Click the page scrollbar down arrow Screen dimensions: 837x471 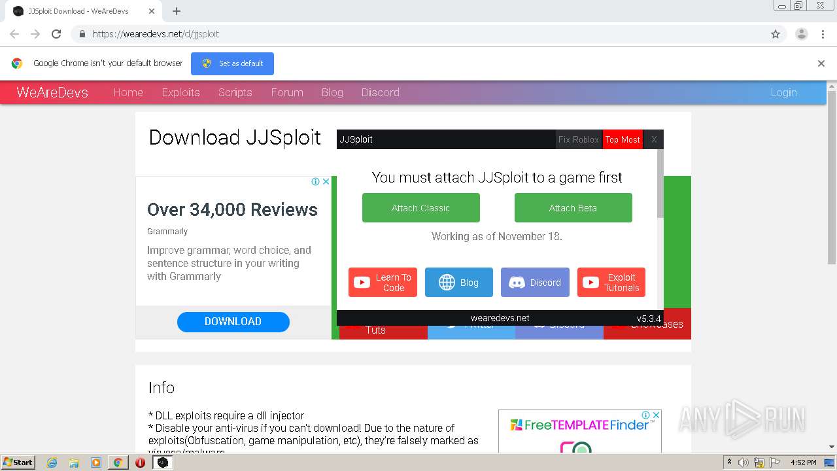coord(832,447)
